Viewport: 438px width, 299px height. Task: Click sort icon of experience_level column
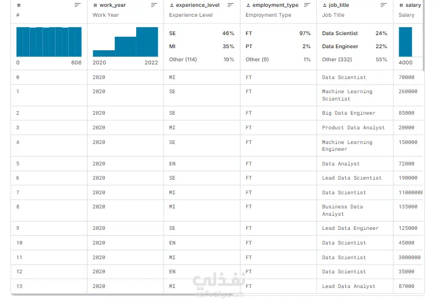tap(231, 5)
